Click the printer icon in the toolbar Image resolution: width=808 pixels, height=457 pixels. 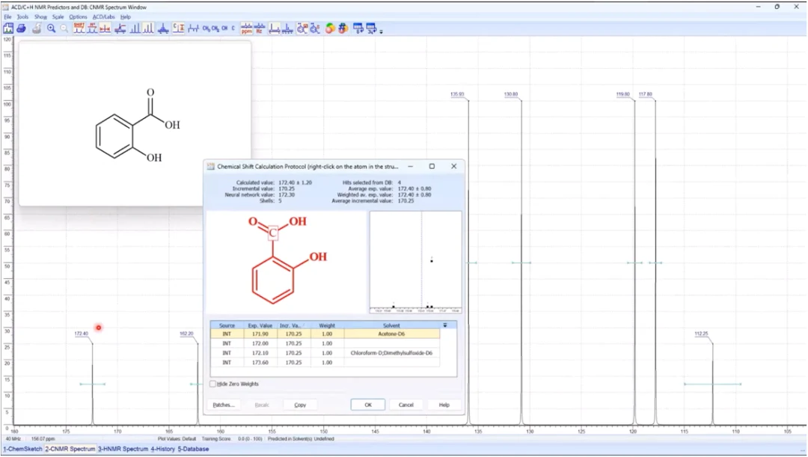pyautogui.click(x=22, y=29)
